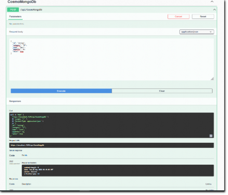Select the Request URL value box
The height and width of the screenshot is (195, 228).
point(112,145)
